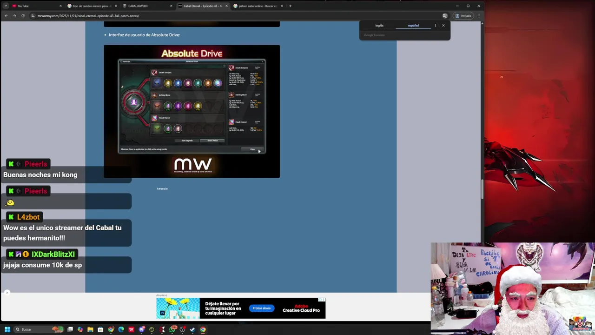This screenshot has width=595, height=335.
Task: Open Copilot from the taskbar
Action: [80, 329]
